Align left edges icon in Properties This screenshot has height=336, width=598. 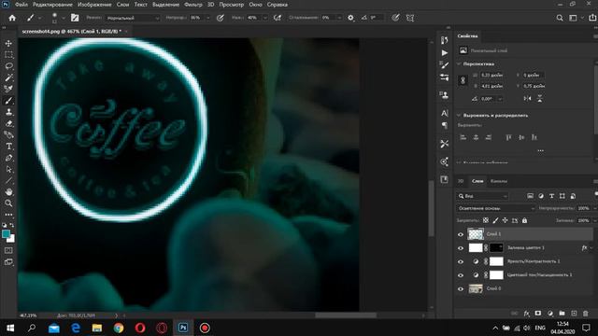click(x=463, y=137)
